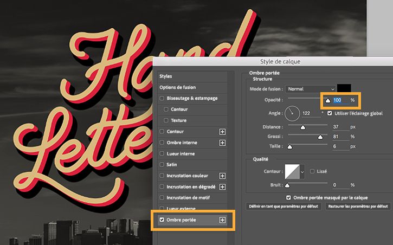Toggle Utiliser l'éclairage global checkbox
The height and width of the screenshot is (245, 393).
pos(330,113)
